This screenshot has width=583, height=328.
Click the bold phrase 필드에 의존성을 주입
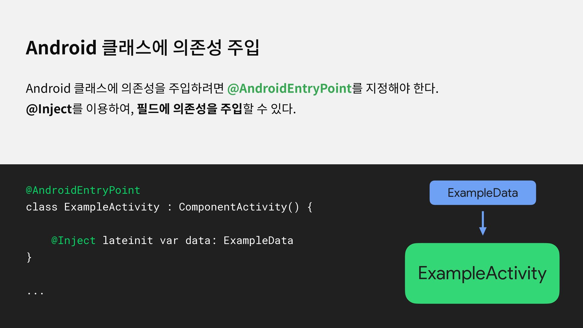pos(189,109)
